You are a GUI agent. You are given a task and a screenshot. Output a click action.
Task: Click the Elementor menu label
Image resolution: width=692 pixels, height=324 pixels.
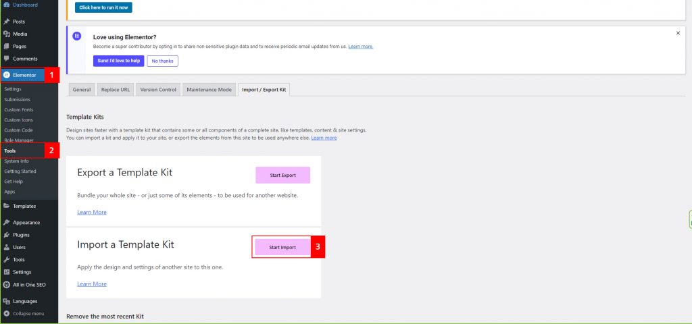[x=25, y=75]
